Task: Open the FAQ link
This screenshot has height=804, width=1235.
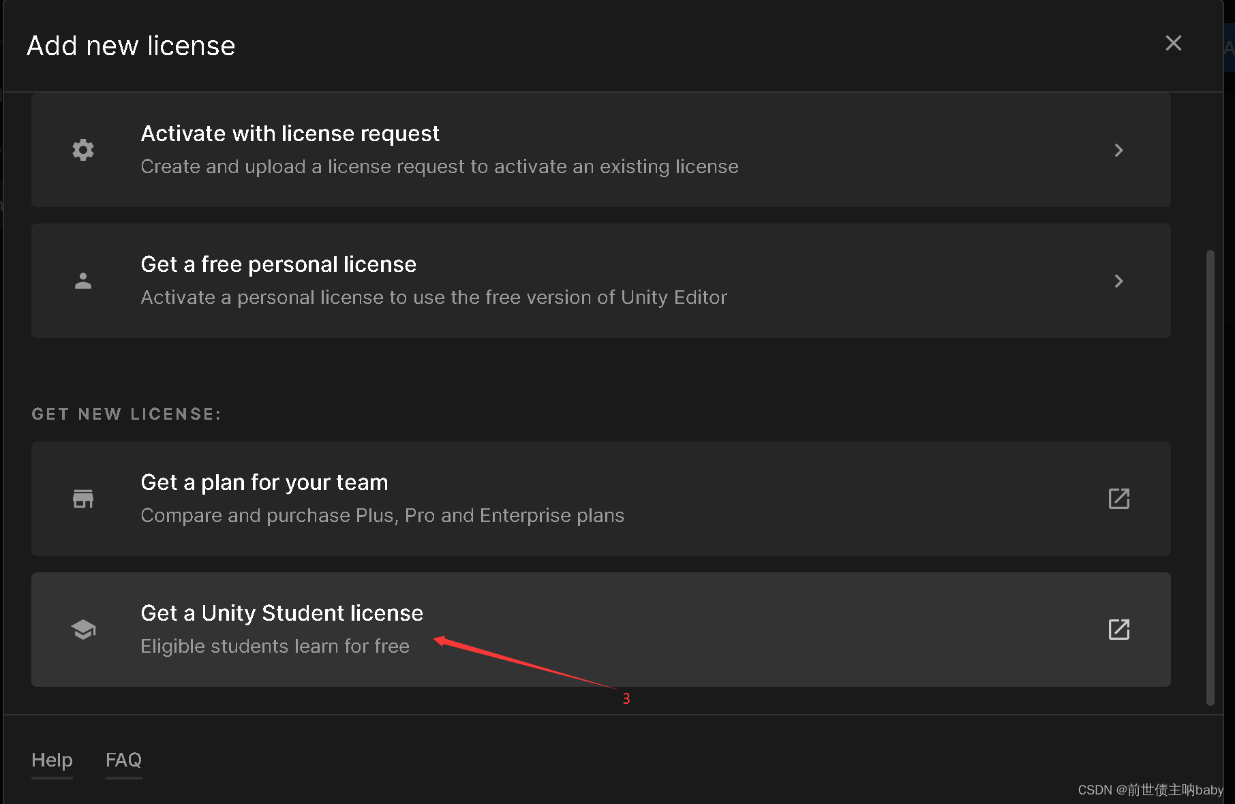Action: tap(123, 760)
